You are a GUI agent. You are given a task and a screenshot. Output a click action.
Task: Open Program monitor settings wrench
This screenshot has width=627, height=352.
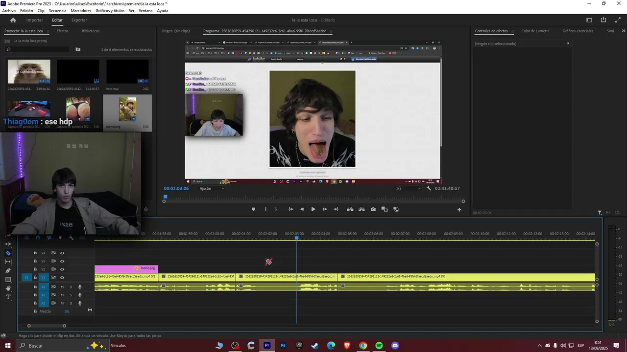pos(429,188)
